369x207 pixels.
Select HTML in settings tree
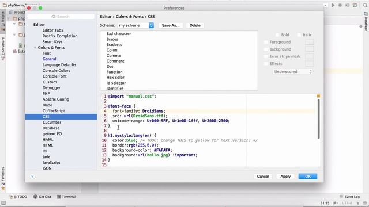(47, 145)
